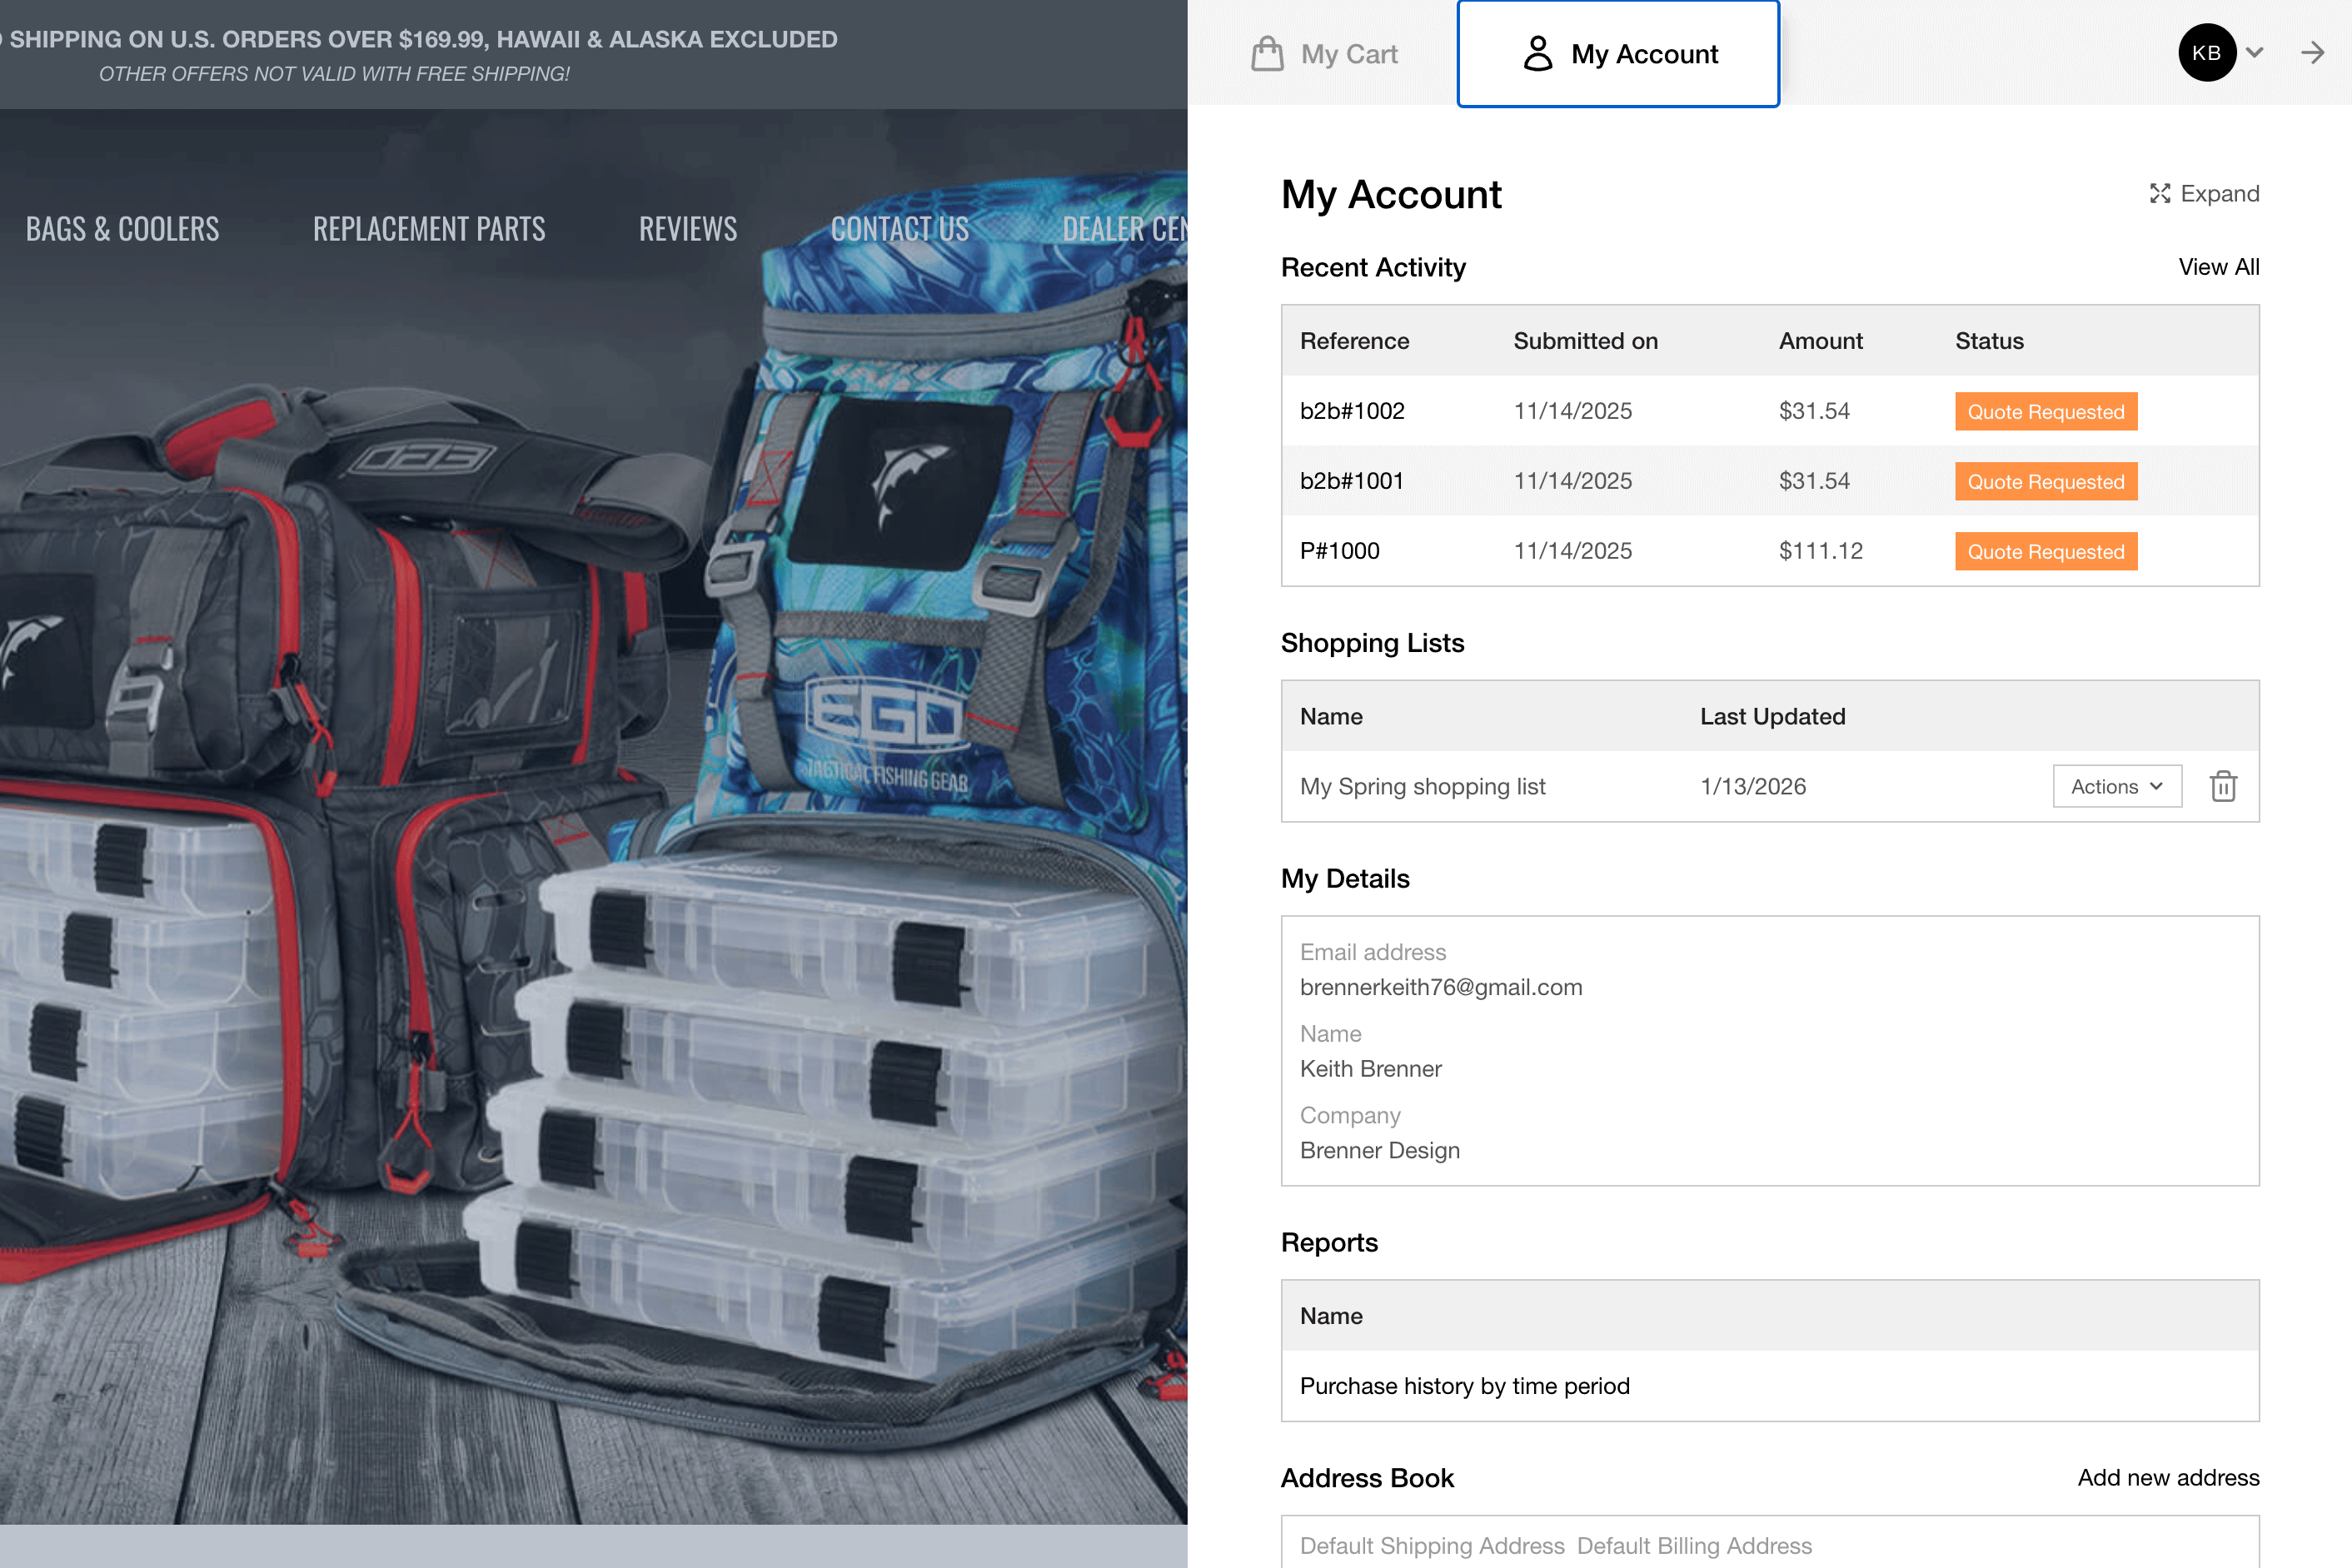2352x1568 pixels.
Task: Expand the chevron next to KB avatar
Action: (x=2254, y=53)
